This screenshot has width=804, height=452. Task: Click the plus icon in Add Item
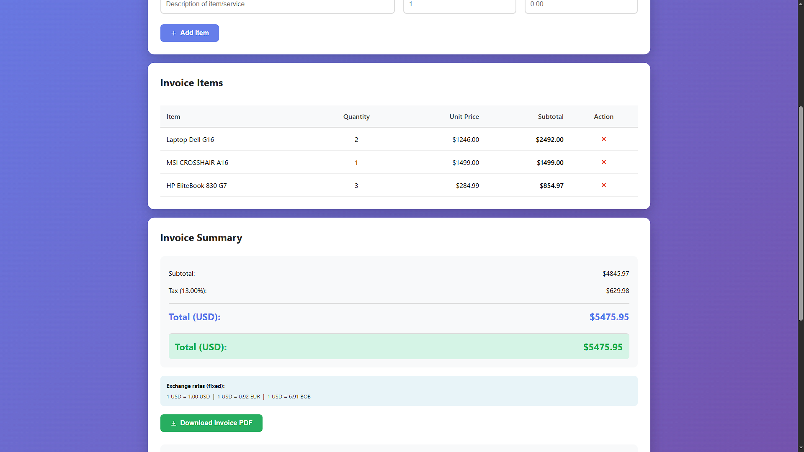(x=173, y=33)
